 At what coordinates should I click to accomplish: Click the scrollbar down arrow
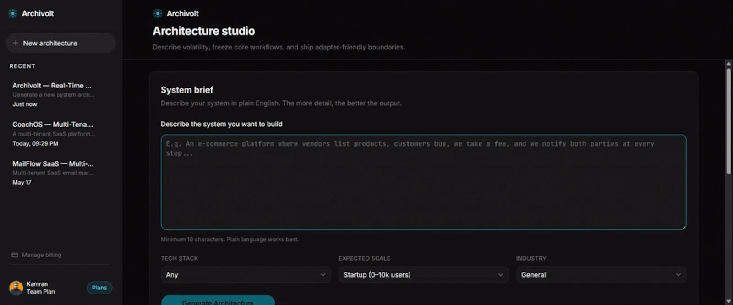coord(728,301)
